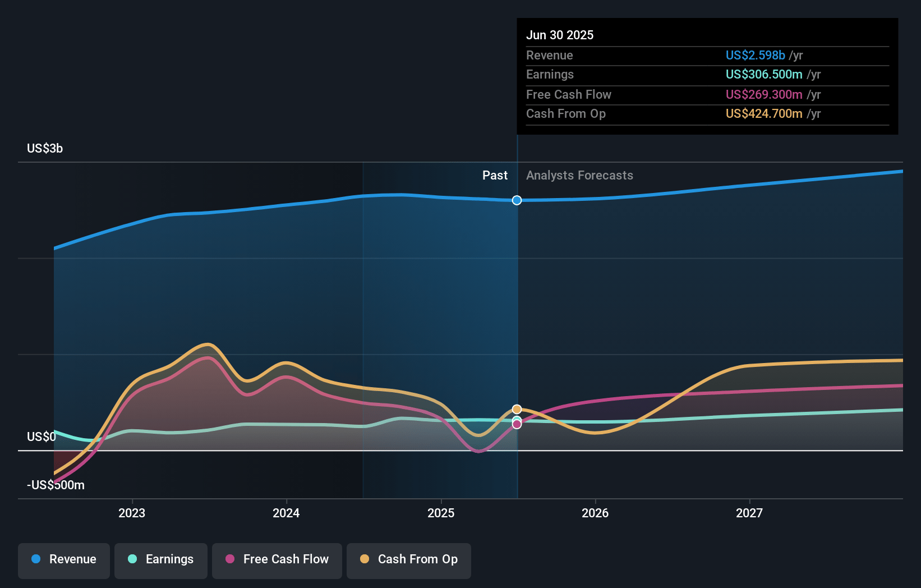This screenshot has width=921, height=588.
Task: Click the Past label on the chart
Action: tap(495, 175)
